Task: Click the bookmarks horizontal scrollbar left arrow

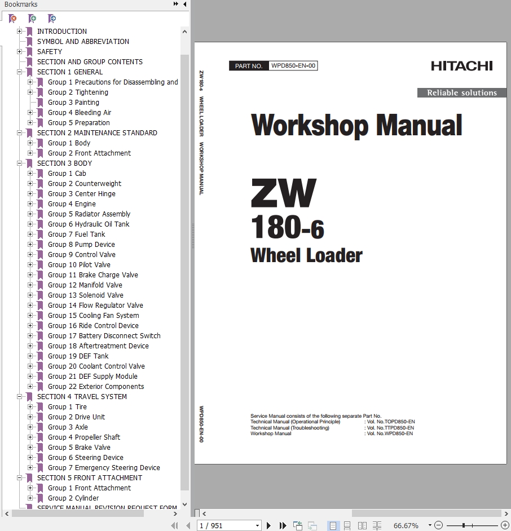Action: click(6, 514)
